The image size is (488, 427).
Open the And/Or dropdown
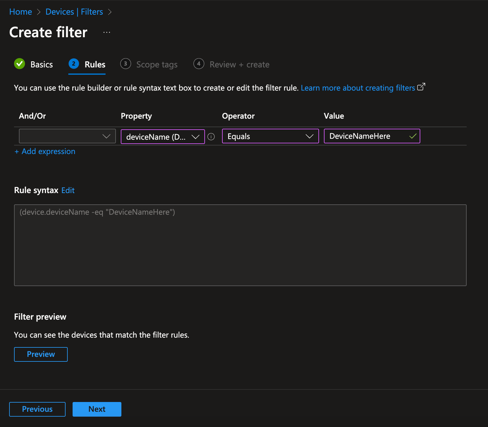tap(67, 136)
